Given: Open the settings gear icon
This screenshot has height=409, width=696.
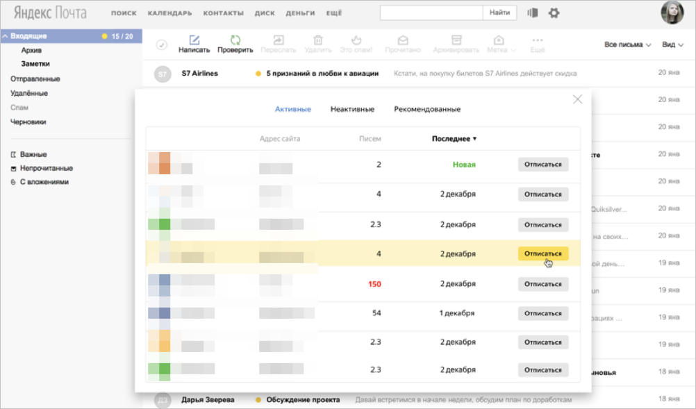Looking at the screenshot, I should [554, 13].
